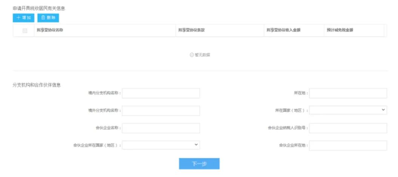Expand the 合伙企业所在国家（地区） dropdown
Image resolution: width=398 pixels, height=177 pixels.
(x=161, y=145)
